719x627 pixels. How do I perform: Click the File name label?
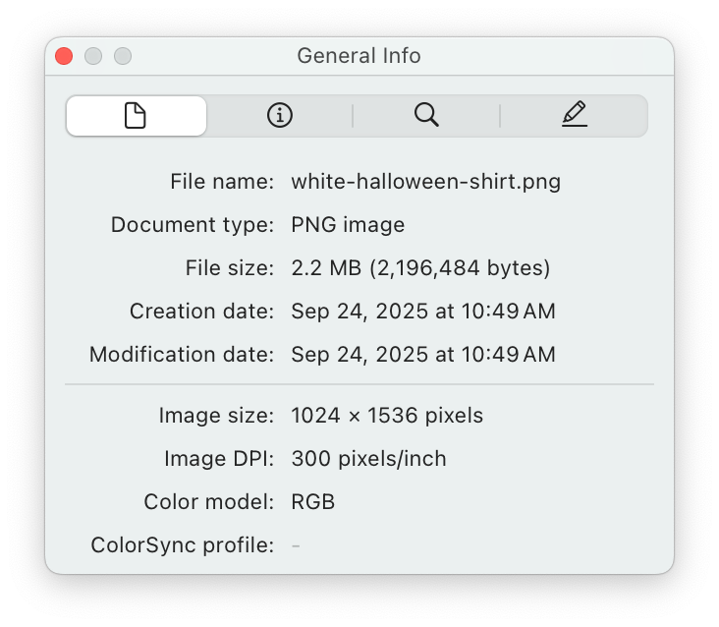pyautogui.click(x=222, y=182)
